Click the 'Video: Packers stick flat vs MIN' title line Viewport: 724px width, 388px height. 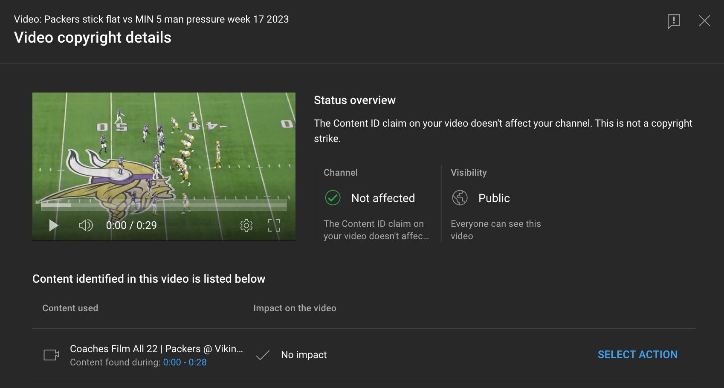[x=151, y=19]
